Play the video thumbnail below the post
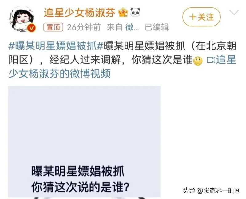 (x=84, y=141)
